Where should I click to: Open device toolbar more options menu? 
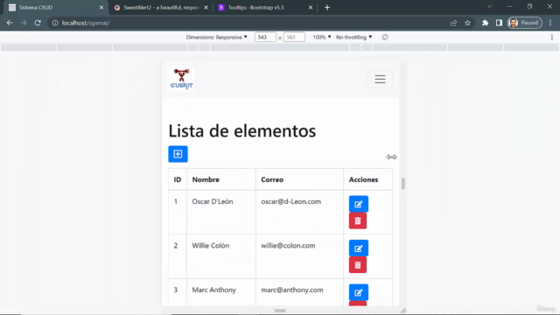[x=552, y=37]
